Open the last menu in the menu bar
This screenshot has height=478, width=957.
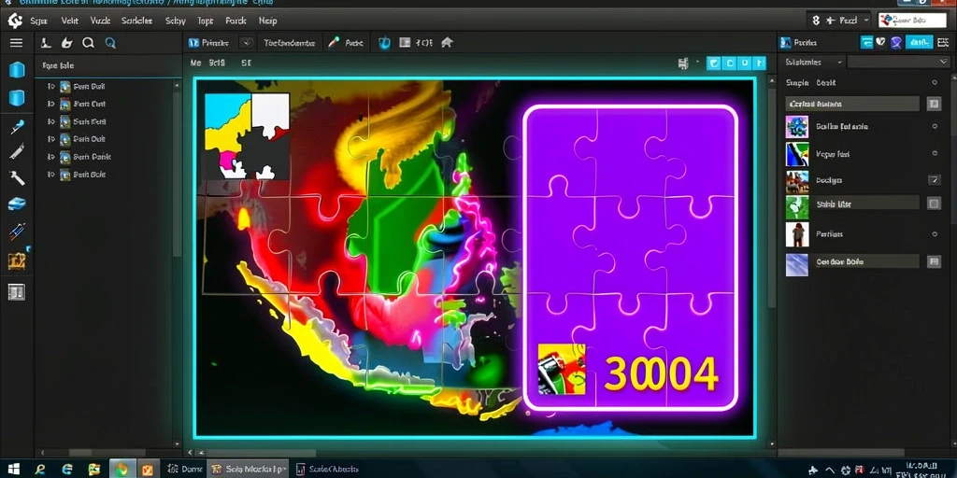pyautogui.click(x=267, y=21)
